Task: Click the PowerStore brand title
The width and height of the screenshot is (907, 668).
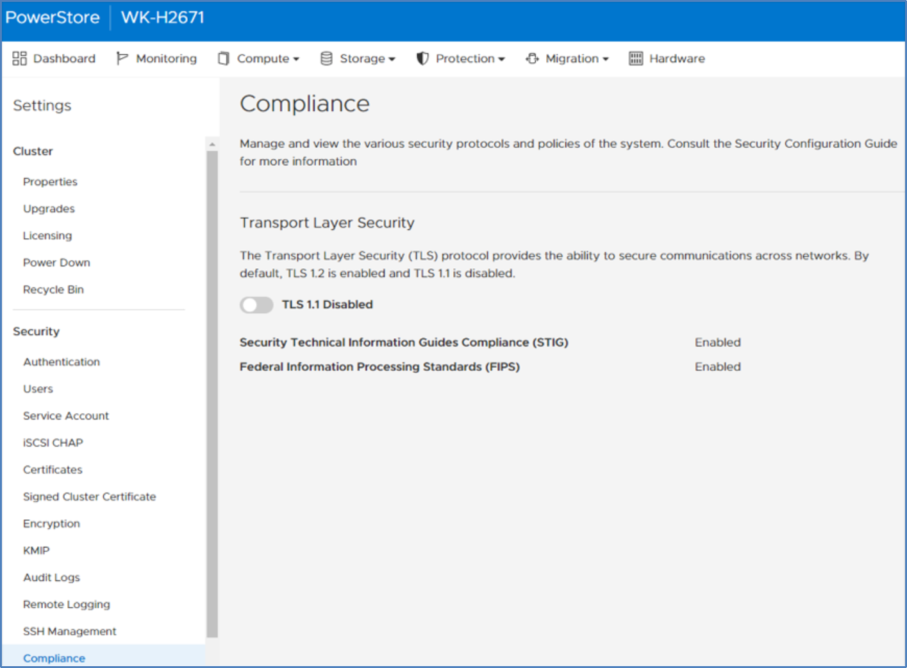Action: (x=53, y=17)
